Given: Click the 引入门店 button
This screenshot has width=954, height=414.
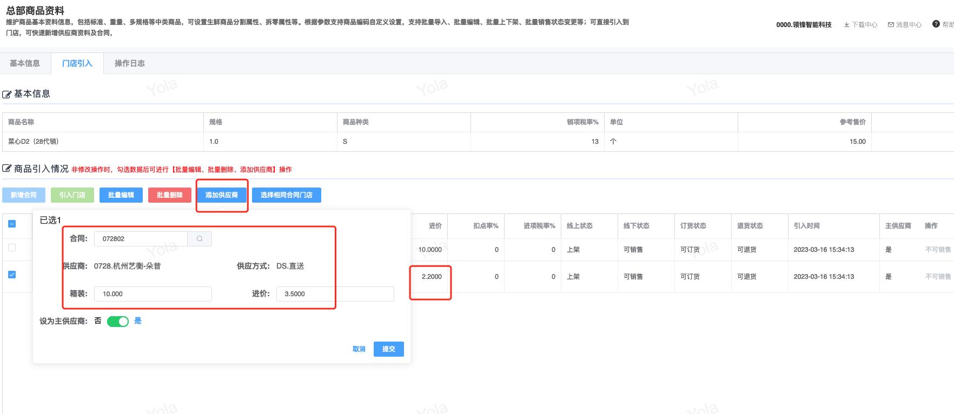Looking at the screenshot, I should coord(72,195).
